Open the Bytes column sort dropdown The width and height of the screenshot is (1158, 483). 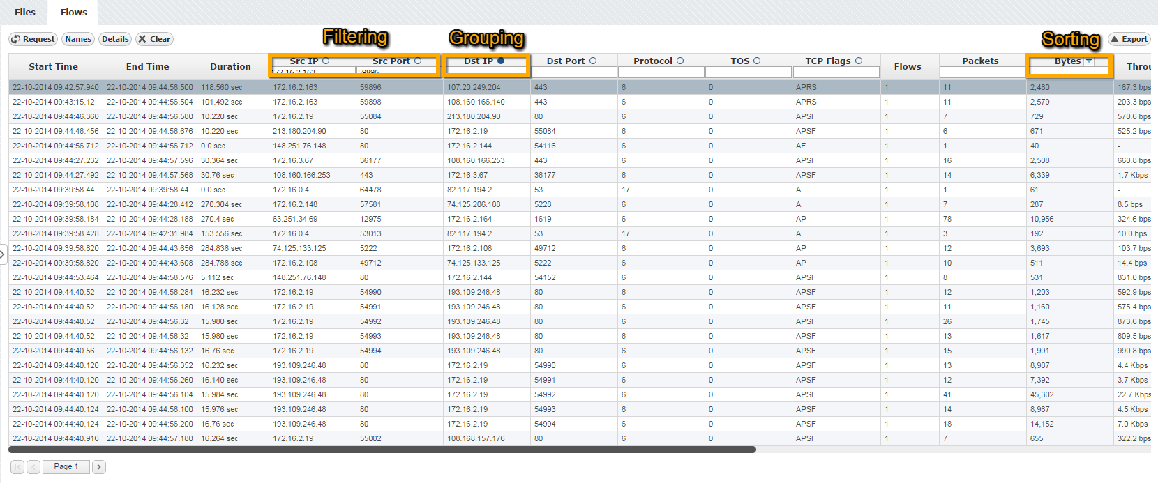coord(1089,61)
